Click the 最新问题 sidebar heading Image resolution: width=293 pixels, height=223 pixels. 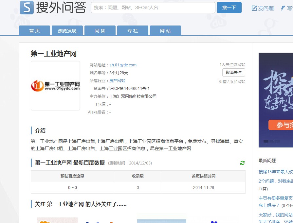pos(267,161)
